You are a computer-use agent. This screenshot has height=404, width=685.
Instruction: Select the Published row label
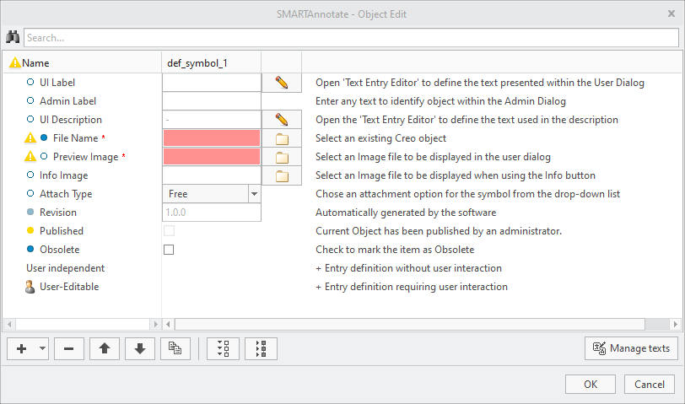(x=62, y=231)
